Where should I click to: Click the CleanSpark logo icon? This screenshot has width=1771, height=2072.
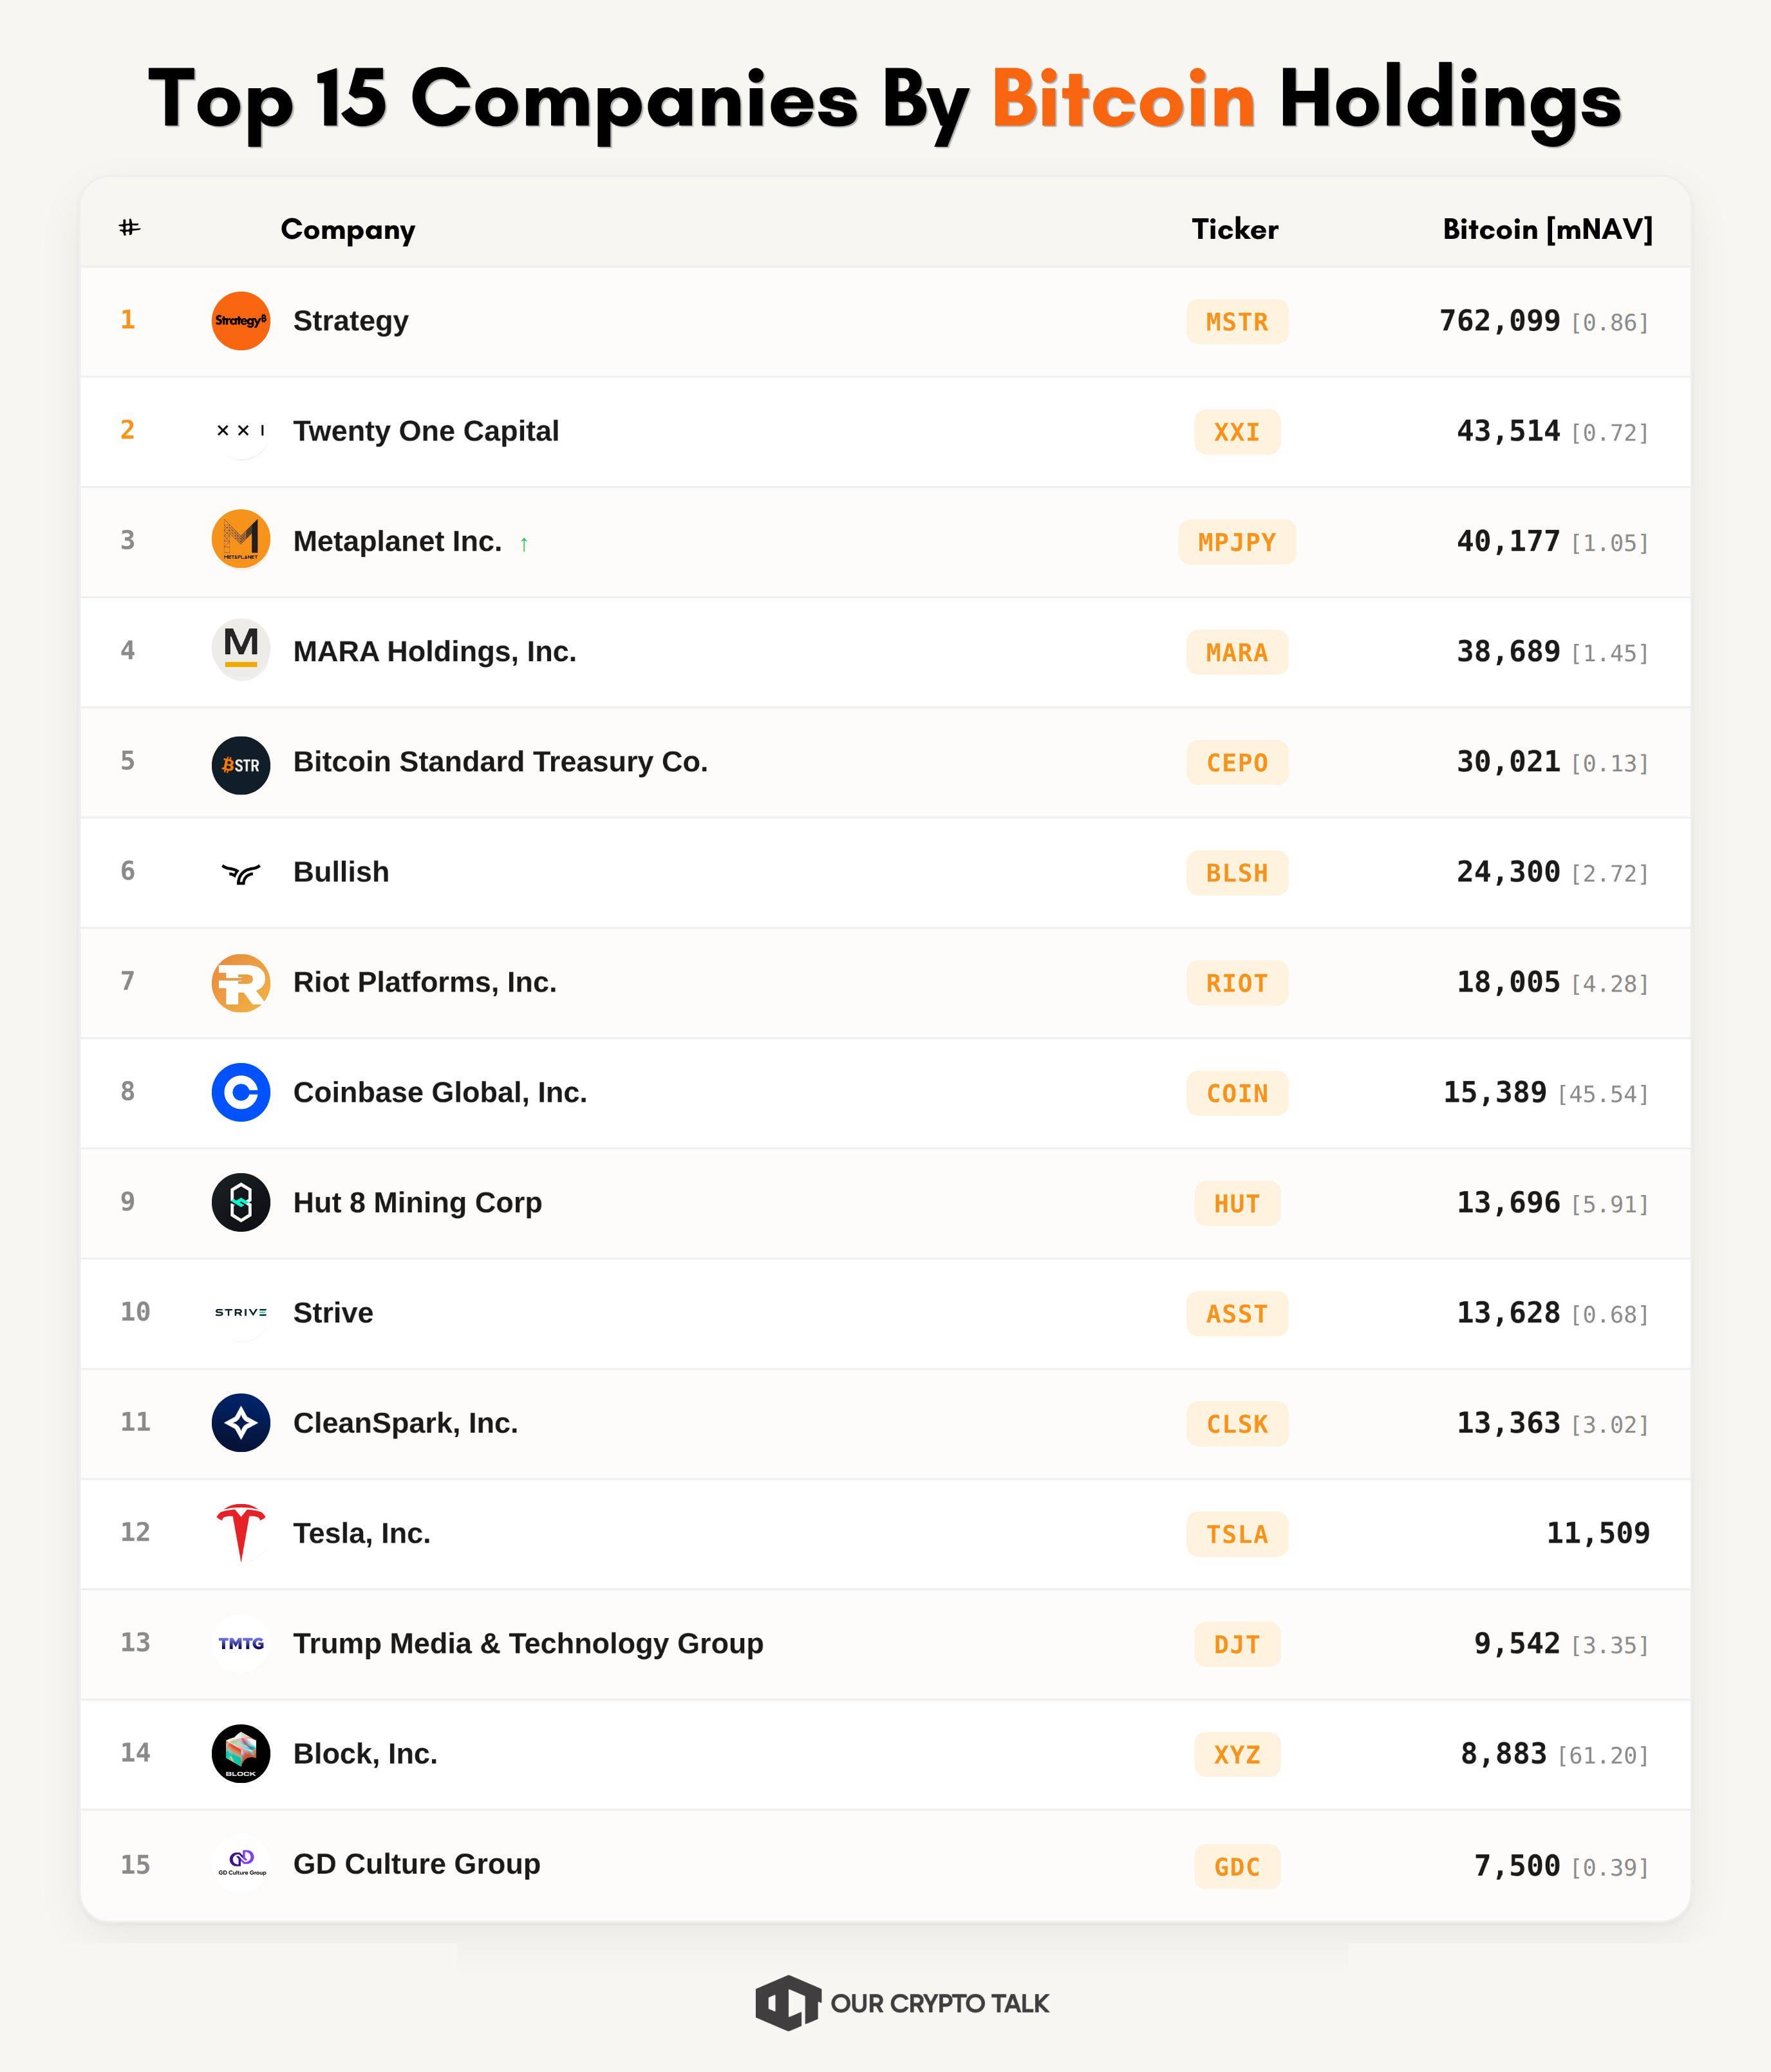[241, 1422]
